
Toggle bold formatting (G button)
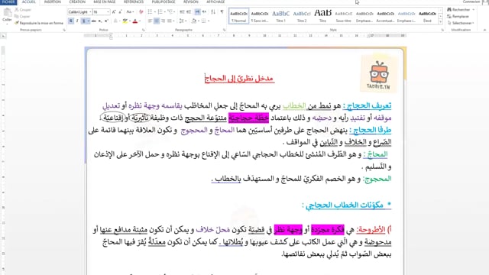71,21
